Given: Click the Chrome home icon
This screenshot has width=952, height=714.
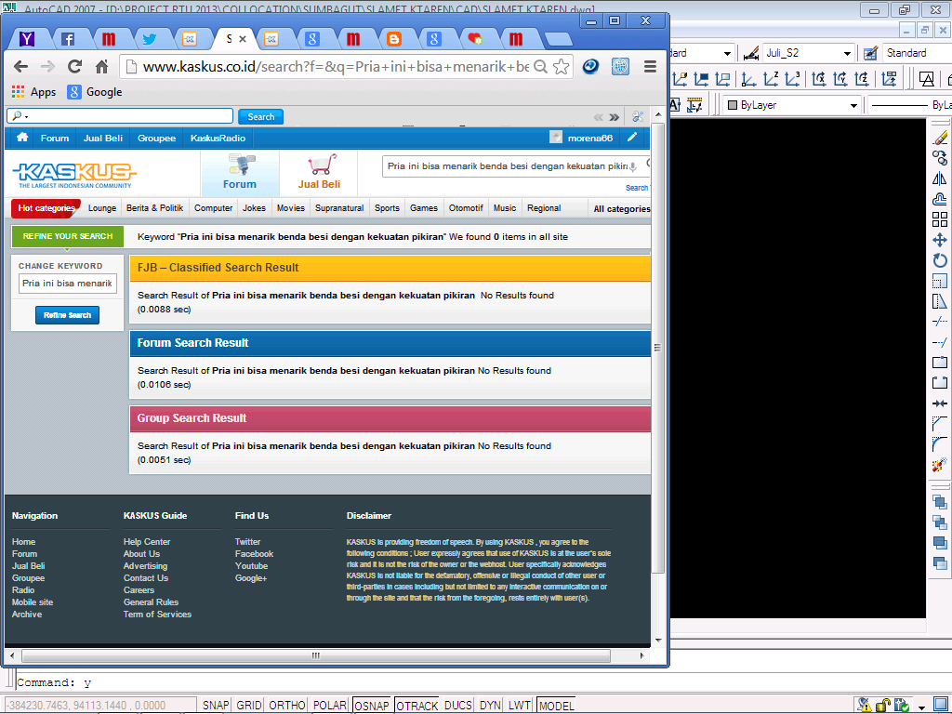Looking at the screenshot, I should pyautogui.click(x=102, y=67).
